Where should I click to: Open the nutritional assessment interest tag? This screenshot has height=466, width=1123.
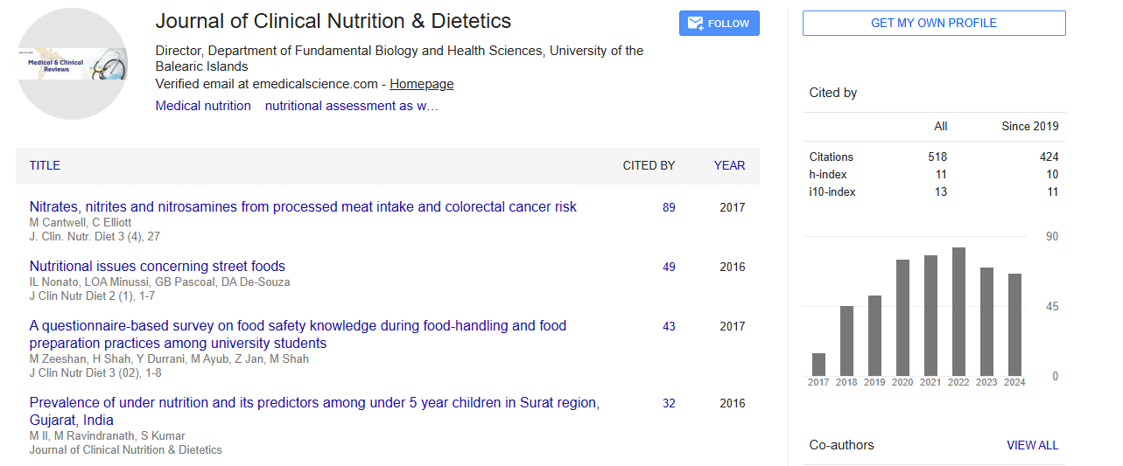351,106
